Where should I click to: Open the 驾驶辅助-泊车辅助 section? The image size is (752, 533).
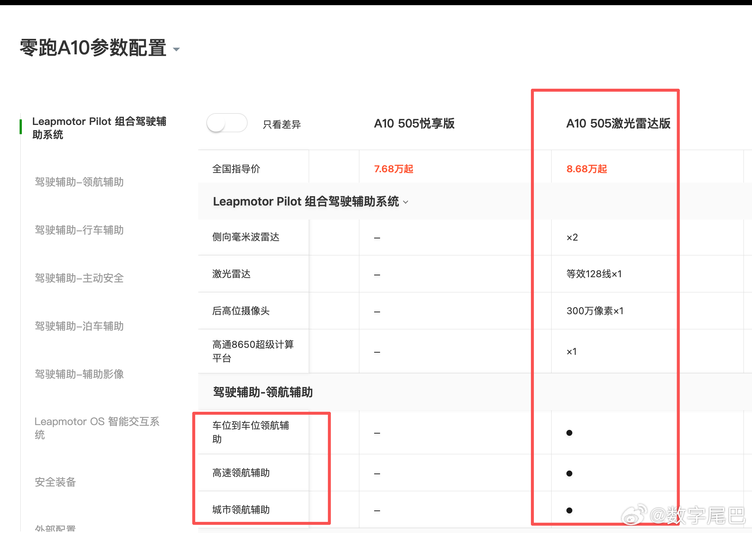click(79, 326)
